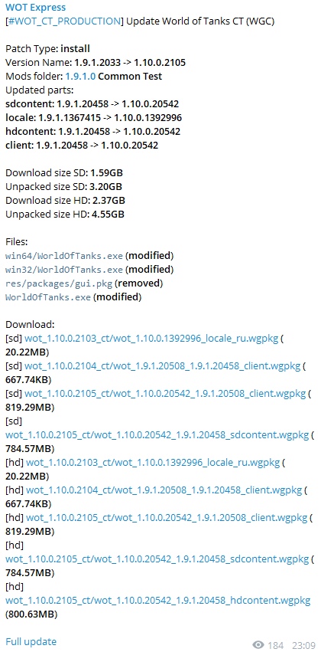The image size is (321, 652).
Task: Open the 1.9.1.0 mods folder link
Action: (x=80, y=76)
